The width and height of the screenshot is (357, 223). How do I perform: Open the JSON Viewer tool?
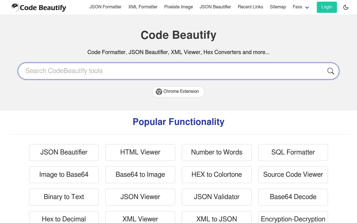pyautogui.click(x=140, y=197)
